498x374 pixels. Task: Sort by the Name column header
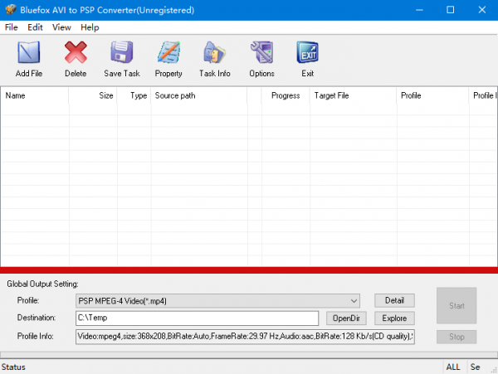pyautogui.click(x=34, y=95)
